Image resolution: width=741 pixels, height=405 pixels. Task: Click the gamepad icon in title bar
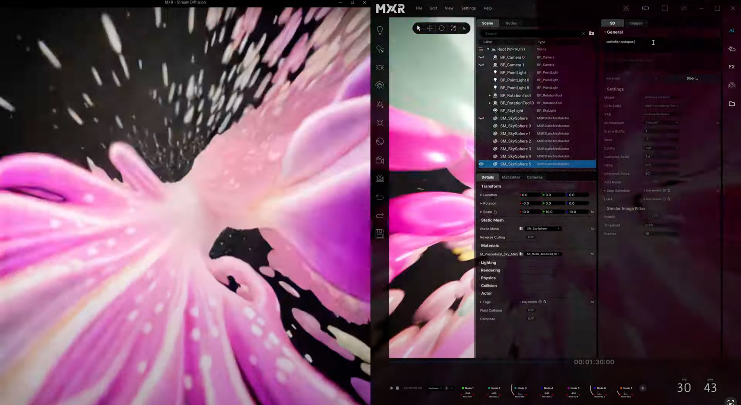pos(645,8)
